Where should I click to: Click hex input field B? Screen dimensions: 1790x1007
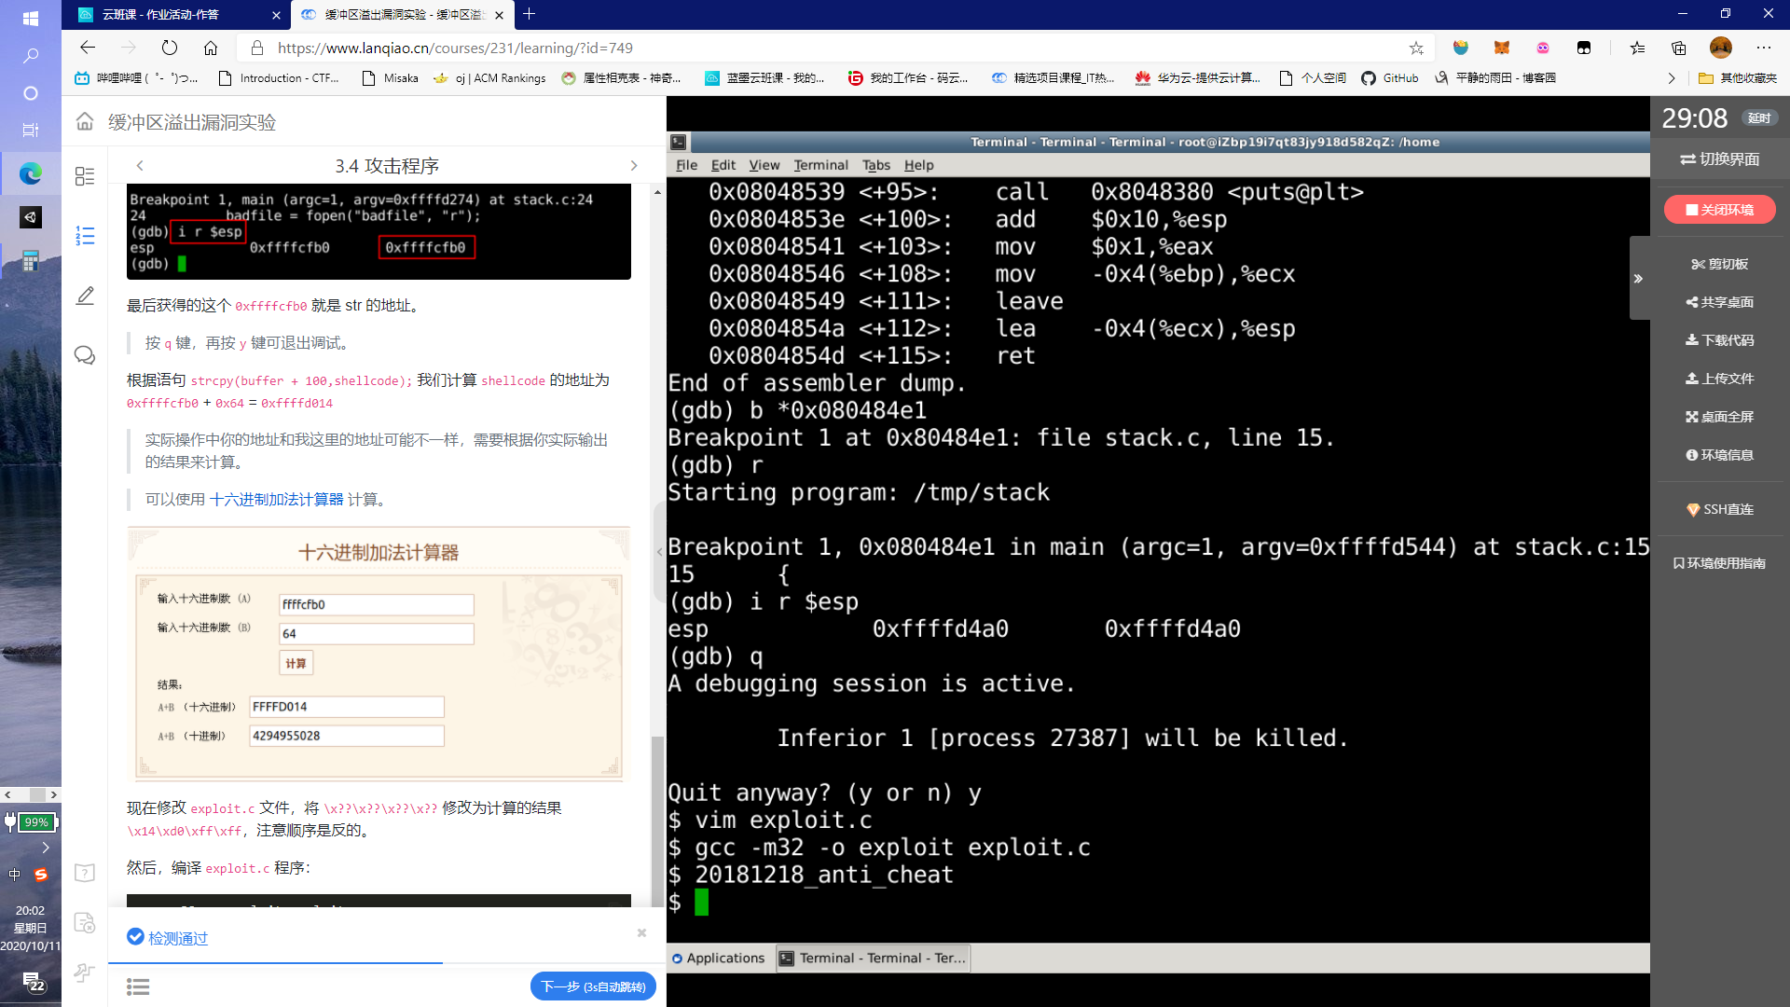[x=376, y=634]
